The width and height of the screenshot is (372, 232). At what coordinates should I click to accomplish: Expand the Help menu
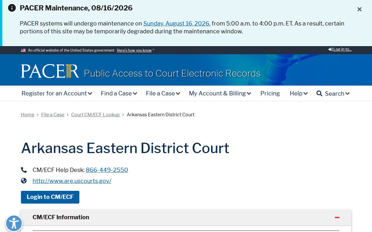tap(299, 93)
